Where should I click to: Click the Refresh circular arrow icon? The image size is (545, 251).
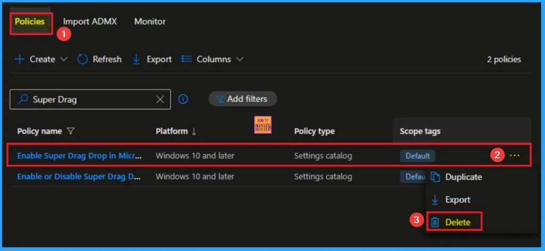pyautogui.click(x=82, y=60)
